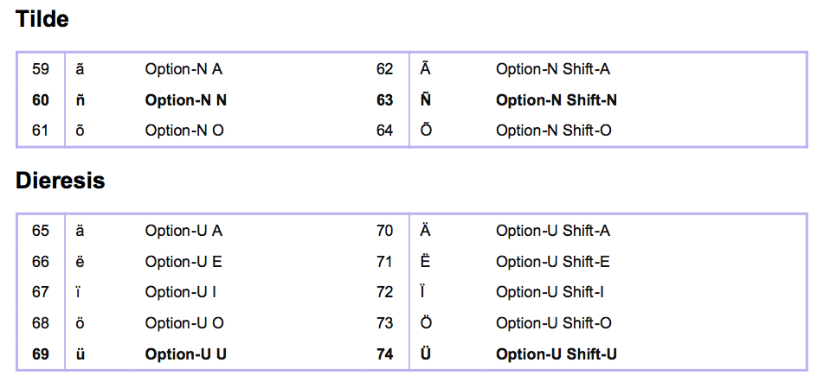Click row number 64
Viewport: 817px width, 382px height.
pos(384,131)
